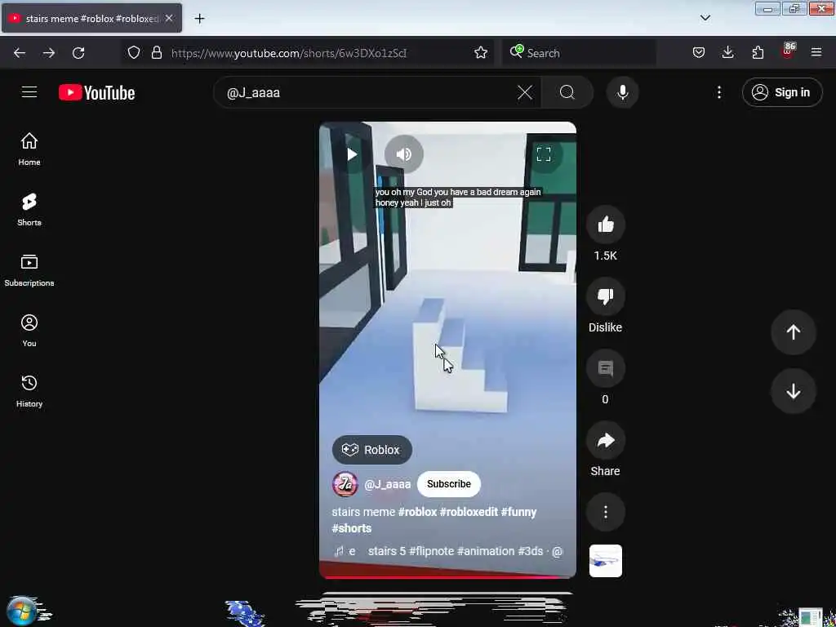Go back in browser history
This screenshot has width=836, height=627.
click(x=20, y=53)
